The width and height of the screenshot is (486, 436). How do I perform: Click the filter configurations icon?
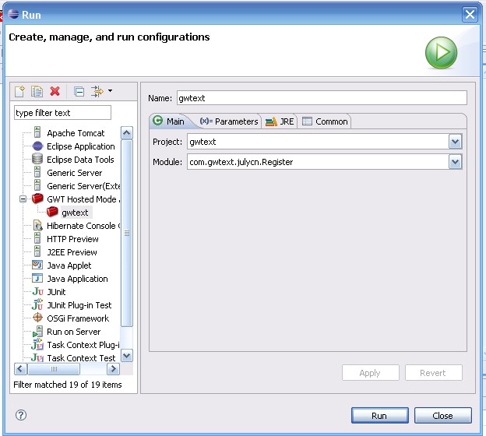pos(97,91)
